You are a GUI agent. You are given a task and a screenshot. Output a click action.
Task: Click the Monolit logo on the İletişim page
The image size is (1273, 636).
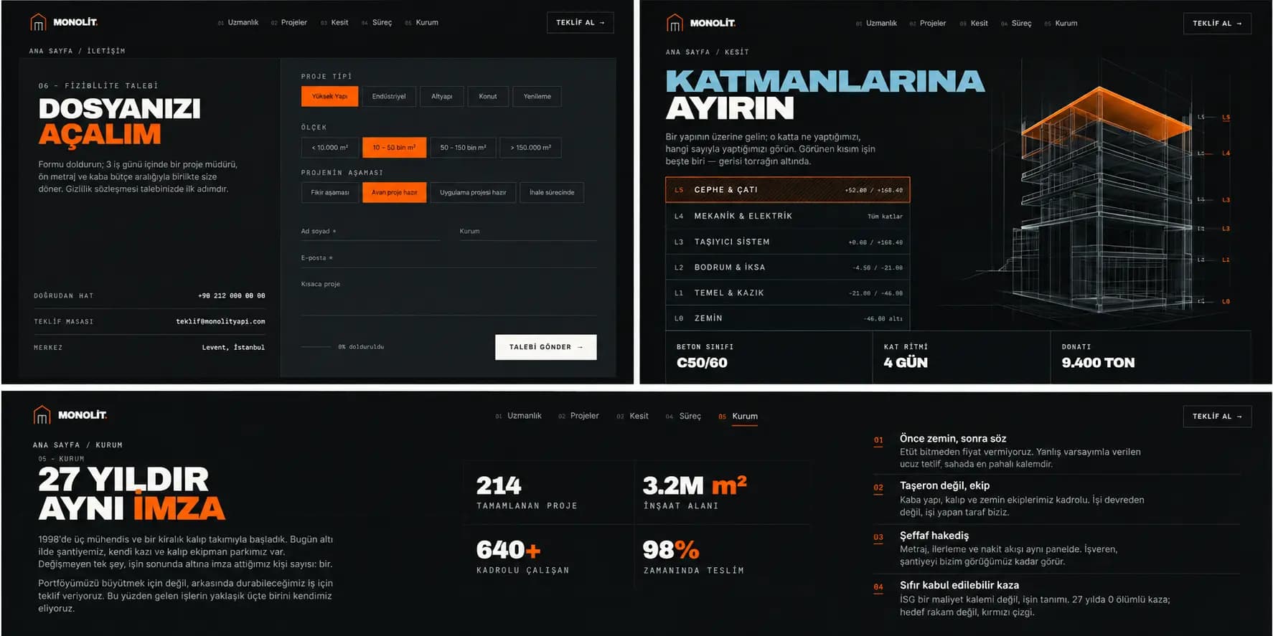point(64,22)
